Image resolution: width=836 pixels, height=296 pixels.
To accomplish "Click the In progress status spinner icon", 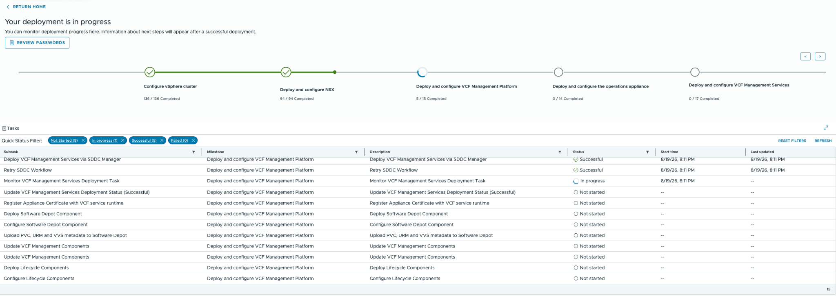I will 576,181.
